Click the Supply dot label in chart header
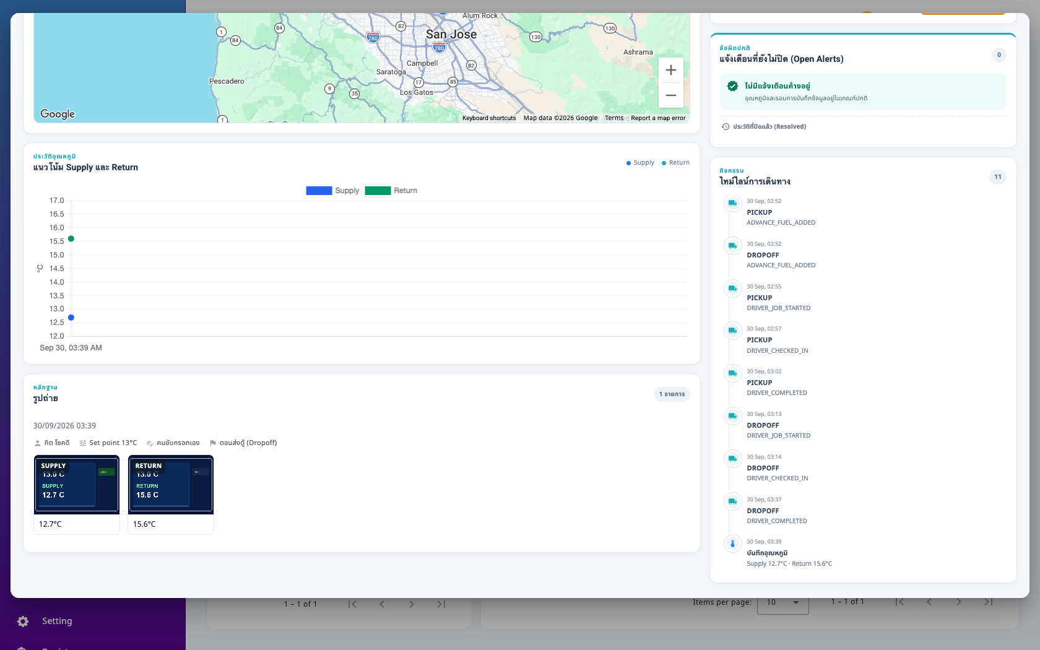 (640, 163)
